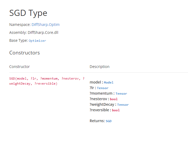The height and width of the screenshot is (152, 188).
Task: Click the 'Returns:' label
Action: coord(97,121)
